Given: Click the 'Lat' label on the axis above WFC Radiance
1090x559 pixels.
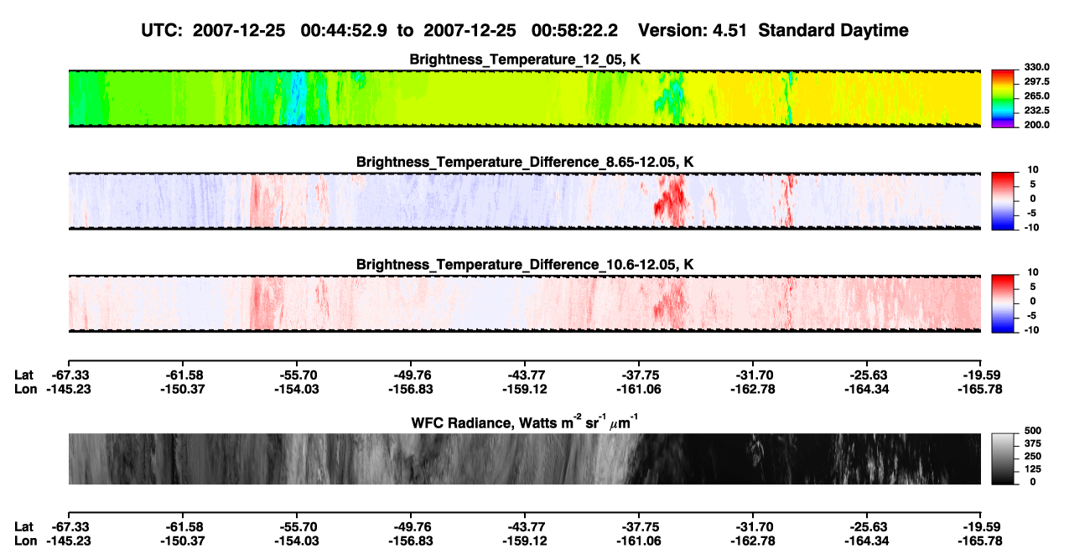Looking at the screenshot, I should pos(23,375).
